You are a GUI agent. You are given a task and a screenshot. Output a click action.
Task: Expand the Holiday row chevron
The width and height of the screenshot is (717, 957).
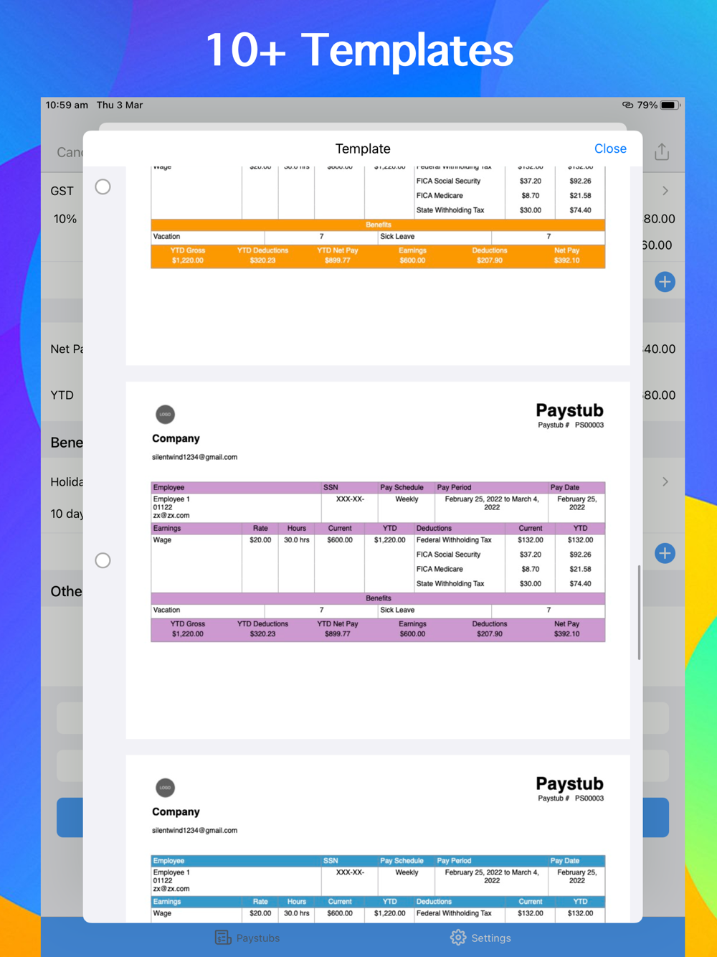pos(665,481)
